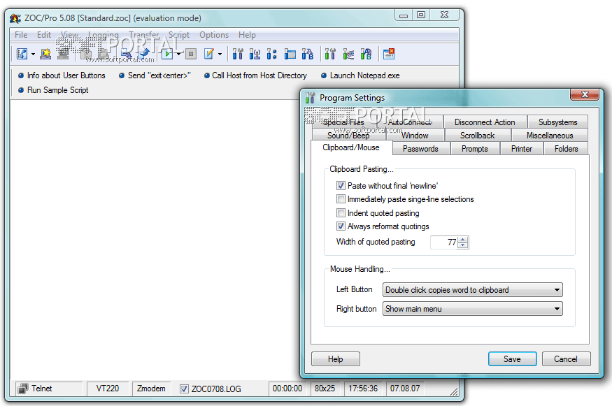Click the 17:56:36 clock in the status bar
This screenshot has height=406, width=612.
(x=363, y=389)
